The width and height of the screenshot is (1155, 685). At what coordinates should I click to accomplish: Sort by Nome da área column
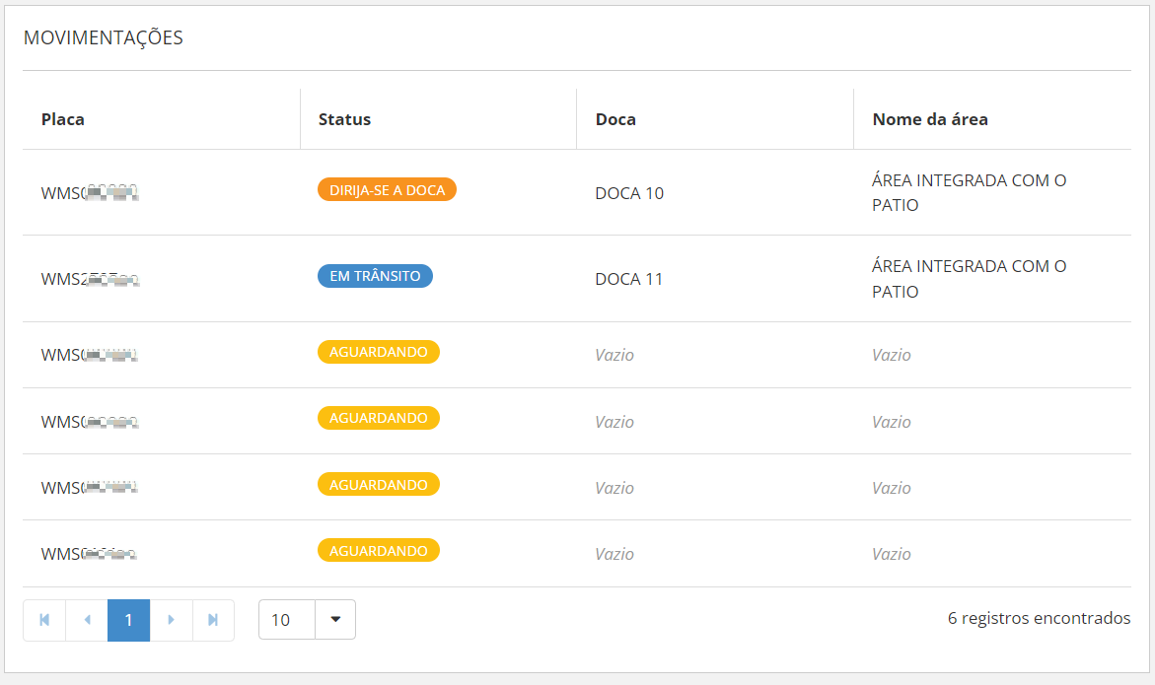pyautogui.click(x=930, y=119)
